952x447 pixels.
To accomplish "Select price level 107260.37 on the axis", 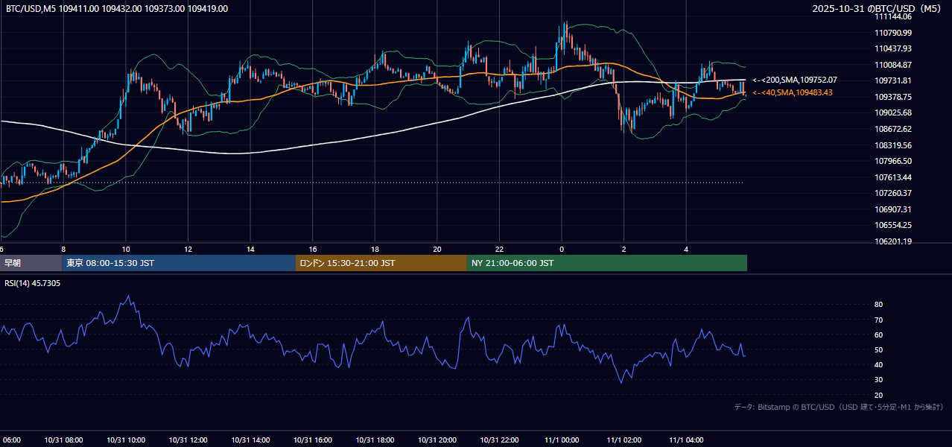I will click(x=893, y=193).
